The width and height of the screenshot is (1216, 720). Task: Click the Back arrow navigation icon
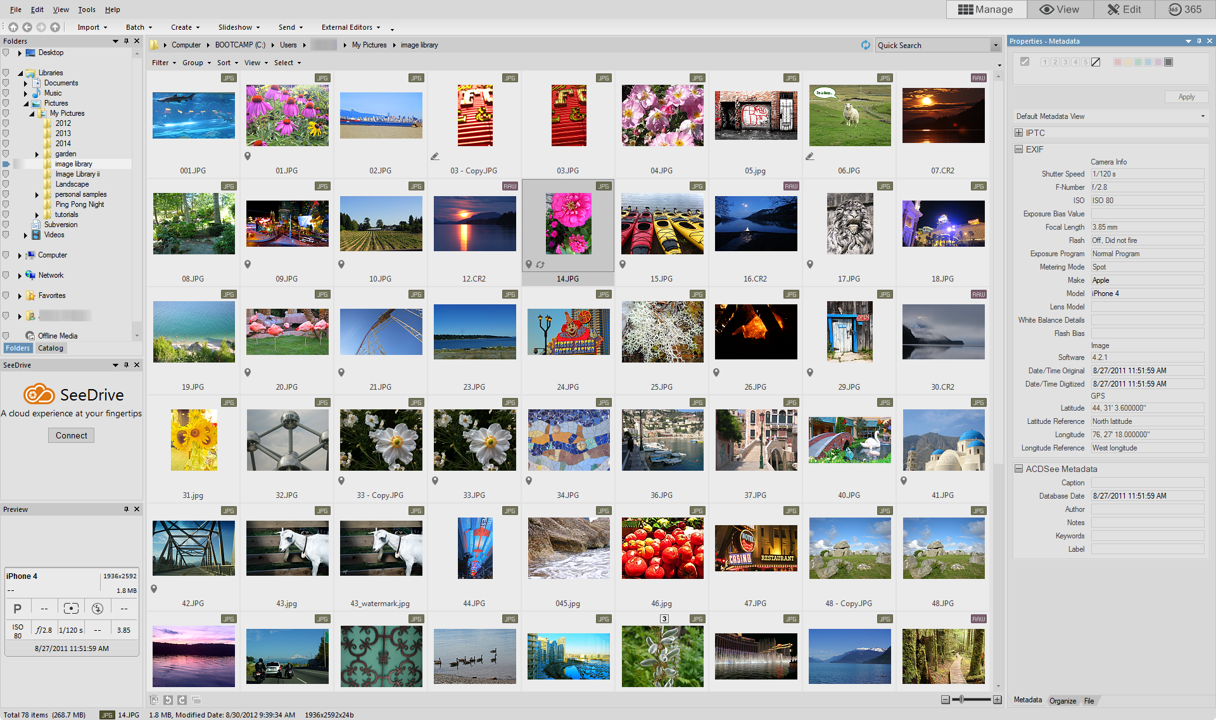point(27,27)
